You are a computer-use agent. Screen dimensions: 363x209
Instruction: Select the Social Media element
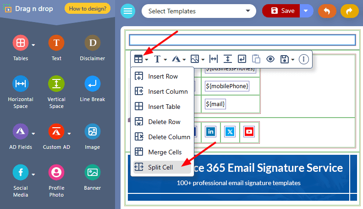21,172
